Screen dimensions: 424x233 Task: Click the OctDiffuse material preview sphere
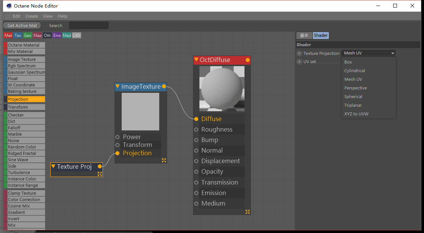coord(222,89)
